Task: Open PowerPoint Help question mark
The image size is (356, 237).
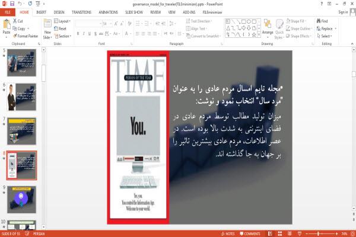Action: 322,4
